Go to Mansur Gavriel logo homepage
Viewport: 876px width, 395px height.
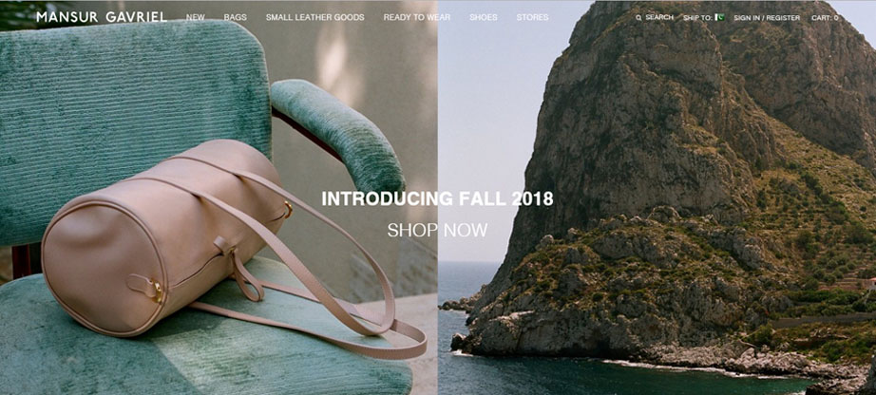tap(102, 17)
